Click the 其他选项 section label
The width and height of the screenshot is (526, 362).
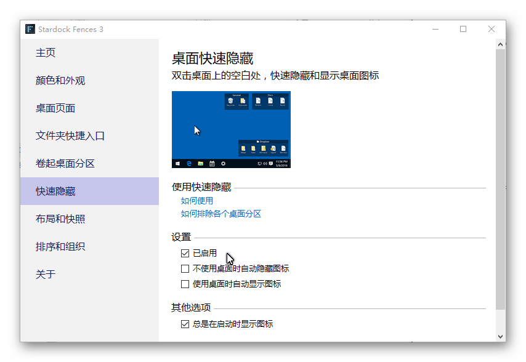(x=191, y=307)
